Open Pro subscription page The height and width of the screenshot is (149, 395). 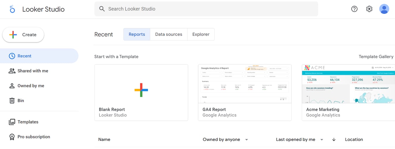point(39,137)
